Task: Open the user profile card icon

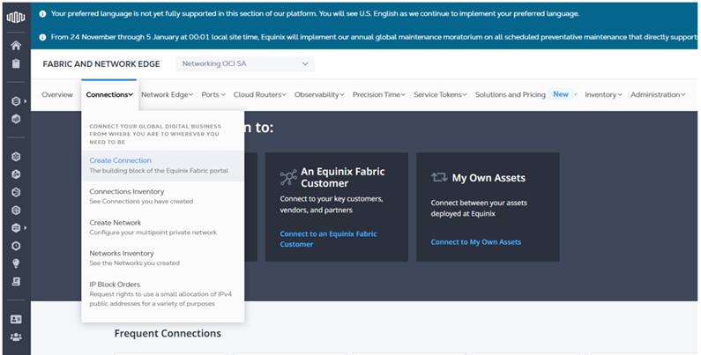Action: [15, 319]
